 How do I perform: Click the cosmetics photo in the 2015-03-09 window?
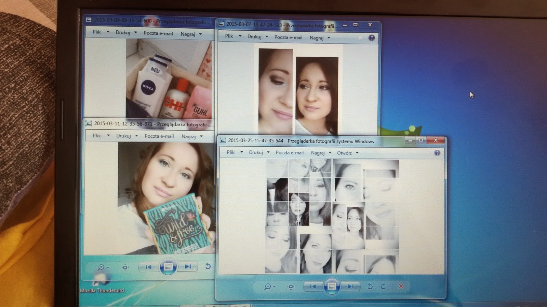point(169,78)
